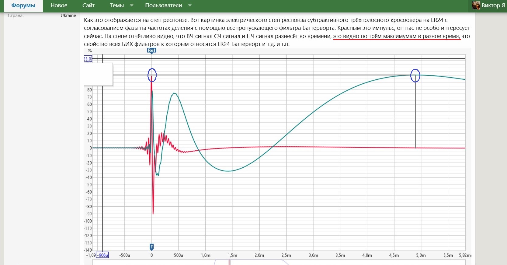Click the 80 label on the Y axis
The image size is (507, 265).
tap(89, 90)
